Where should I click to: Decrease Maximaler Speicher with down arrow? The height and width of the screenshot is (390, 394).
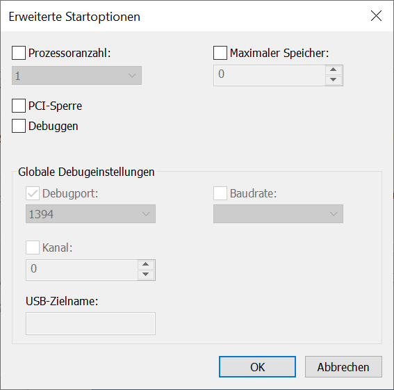point(333,80)
